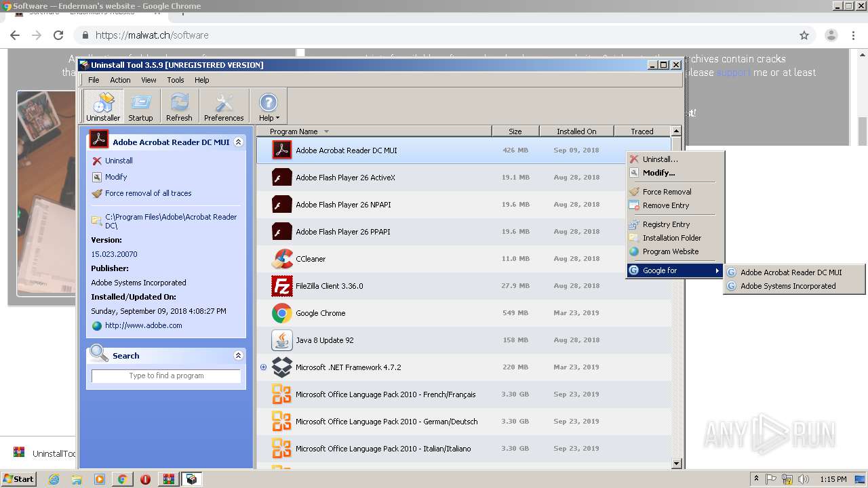The height and width of the screenshot is (488, 868).
Task: Open Internet Explorer from the taskbar
Action: coord(54,479)
